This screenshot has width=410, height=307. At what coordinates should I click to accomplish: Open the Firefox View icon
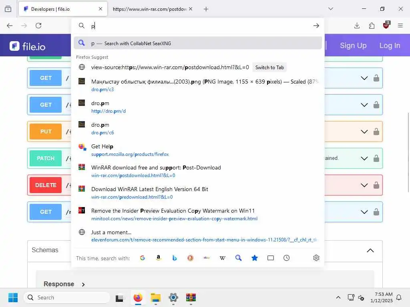[x=8, y=9]
